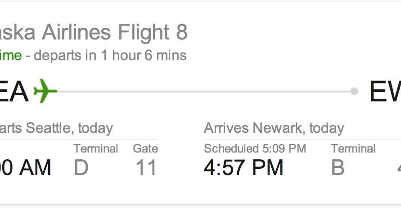Click the departure Gate label
Viewport: 401px width, 210px height.
[145, 149]
